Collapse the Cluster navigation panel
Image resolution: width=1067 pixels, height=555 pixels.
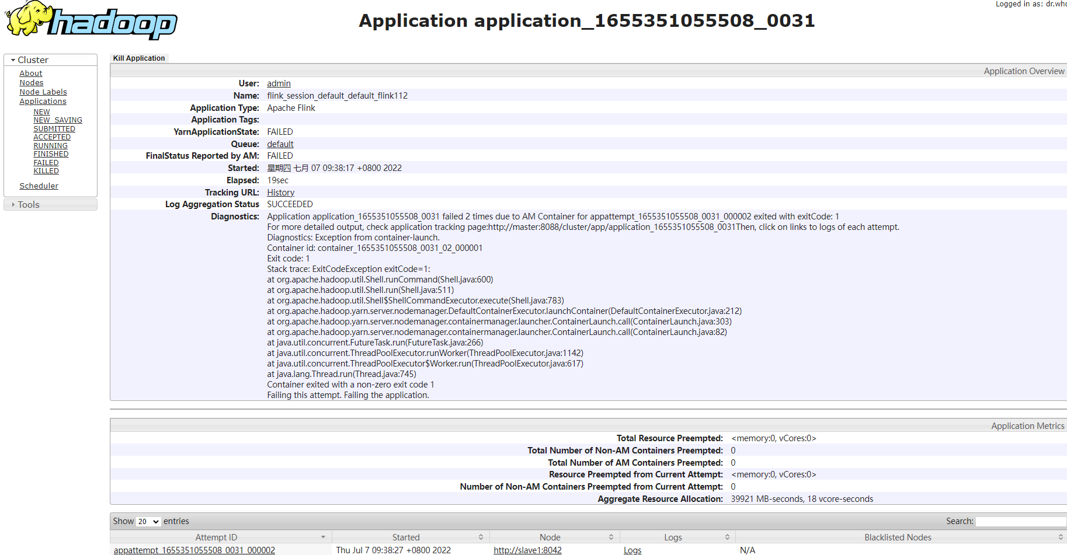[13, 60]
